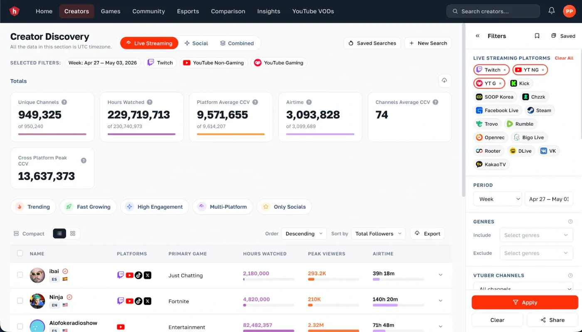Click the bookmark icon beside Filters
Viewport: 582px width, 332px height.
click(537, 36)
